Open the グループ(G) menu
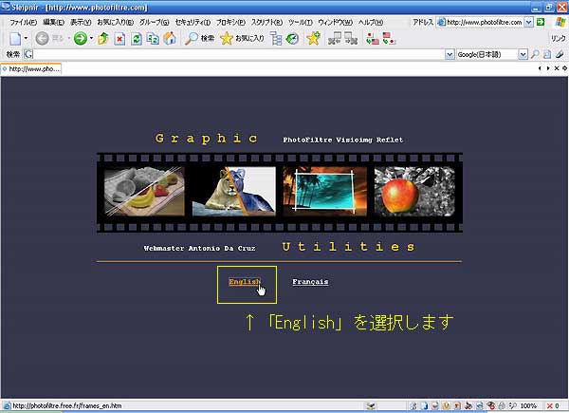This screenshot has width=569, height=413. 155,22
